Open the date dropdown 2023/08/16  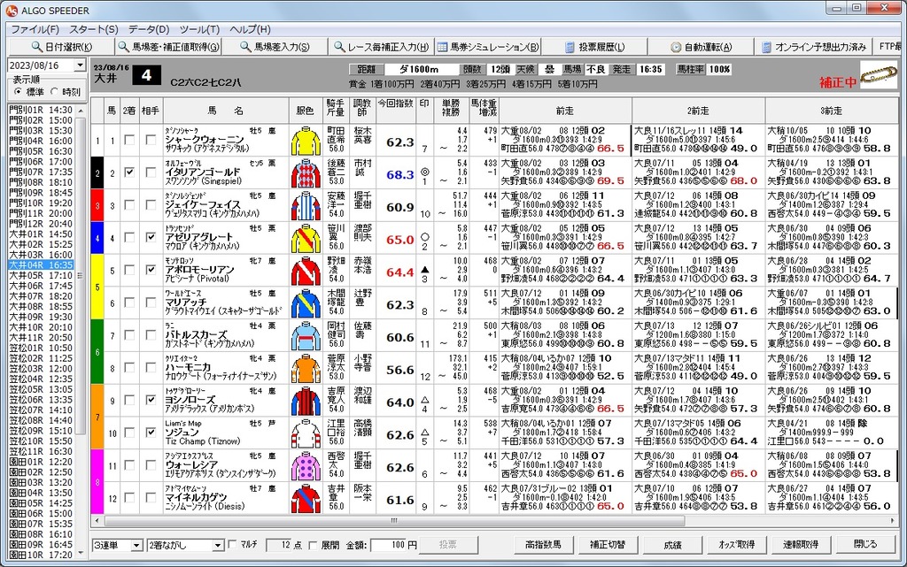coord(81,65)
